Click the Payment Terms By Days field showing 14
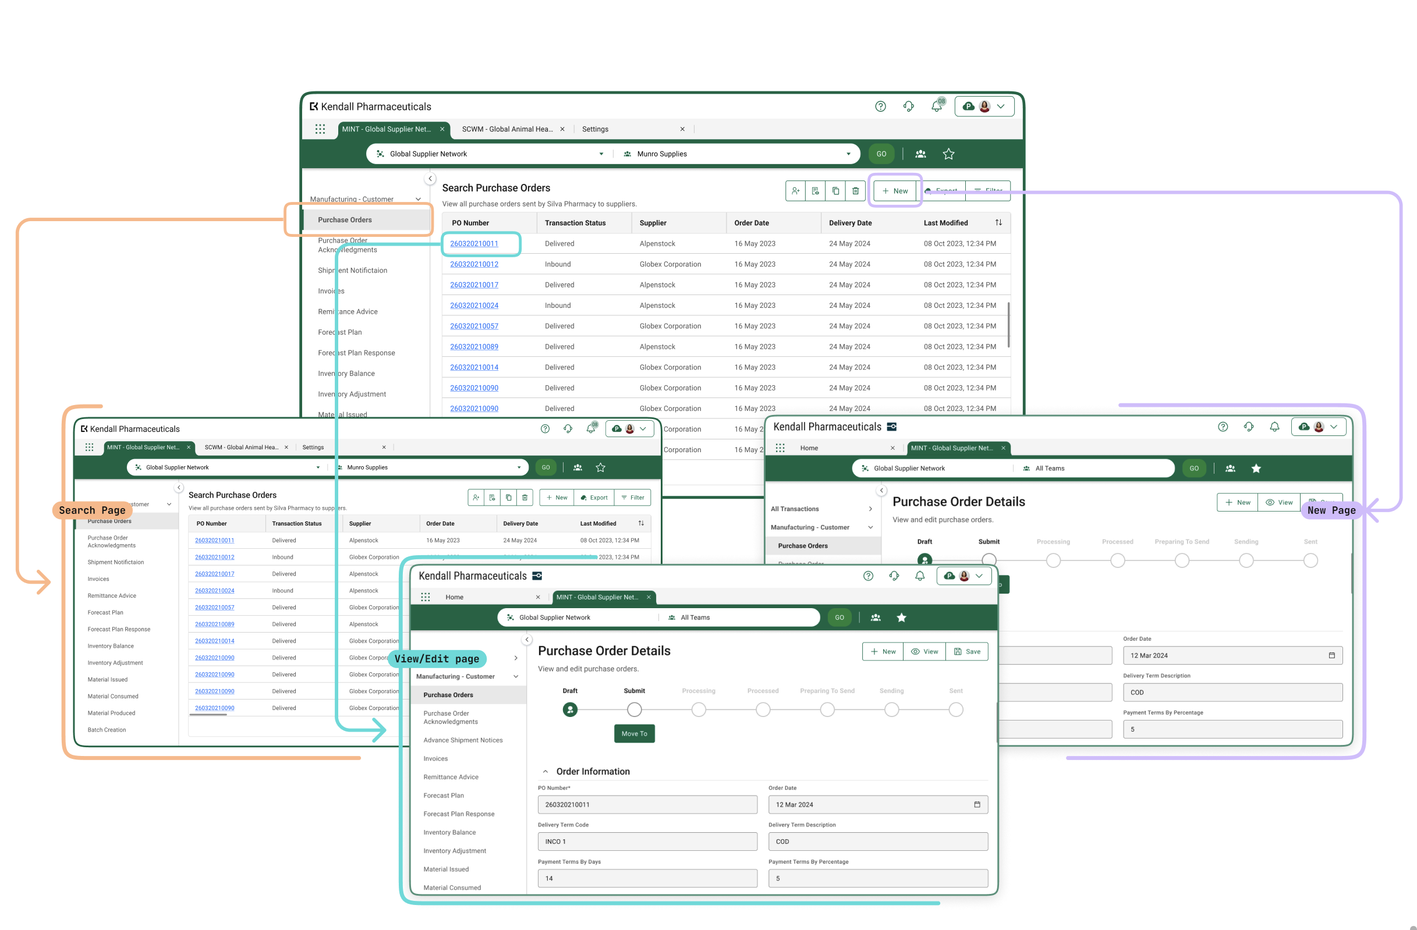The height and width of the screenshot is (930, 1417). pos(647,878)
